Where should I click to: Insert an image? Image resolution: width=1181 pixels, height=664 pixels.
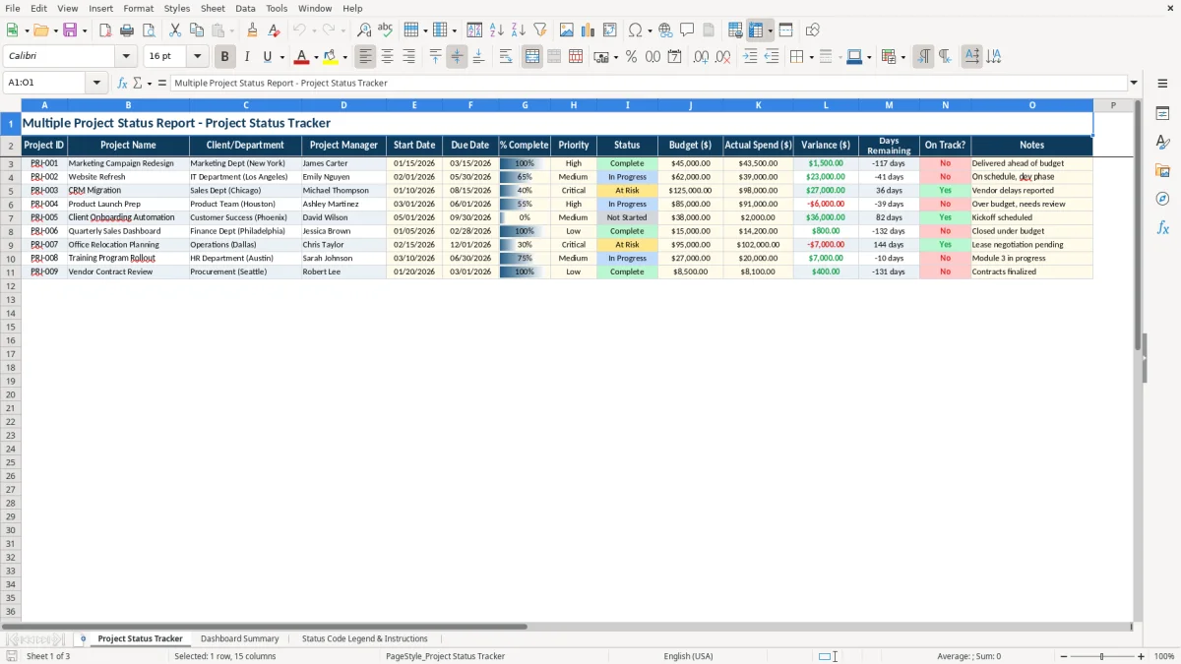point(567,30)
